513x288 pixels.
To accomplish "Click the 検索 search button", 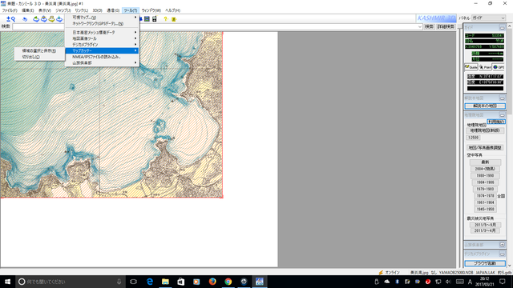I will (x=430, y=26).
